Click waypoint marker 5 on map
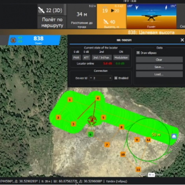The image size is (185, 185). (103, 118)
